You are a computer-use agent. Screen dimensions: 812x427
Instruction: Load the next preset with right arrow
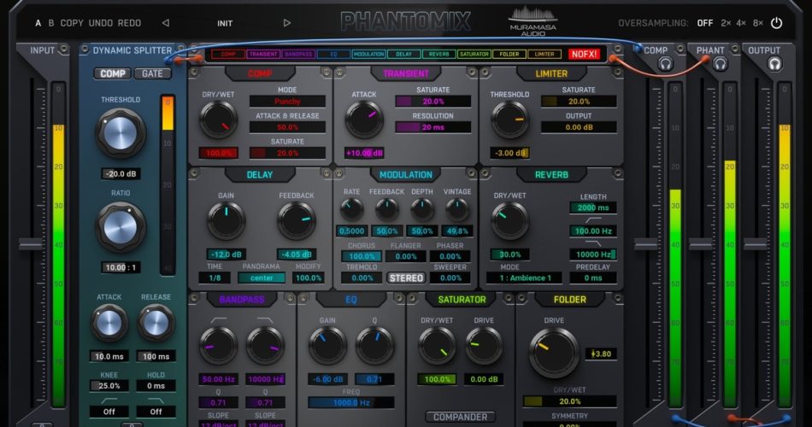click(x=287, y=23)
